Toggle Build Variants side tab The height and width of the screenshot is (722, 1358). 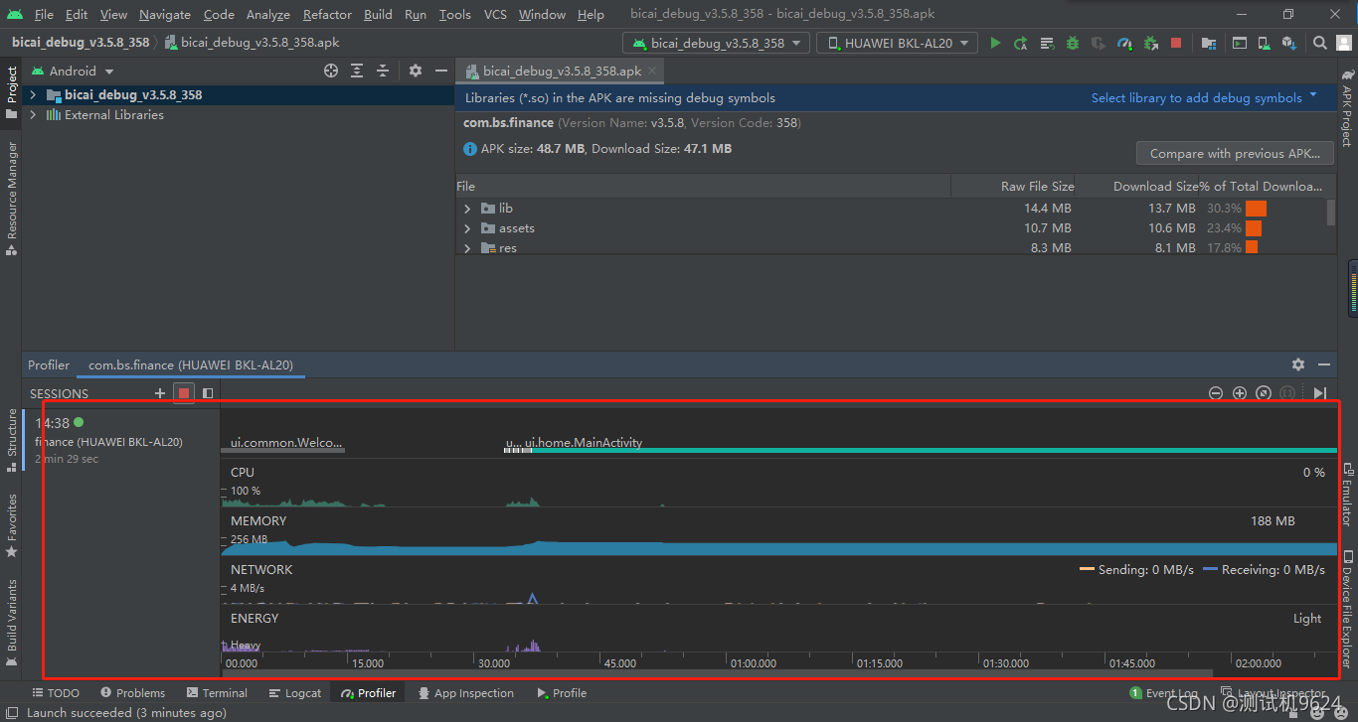pyautogui.click(x=11, y=622)
